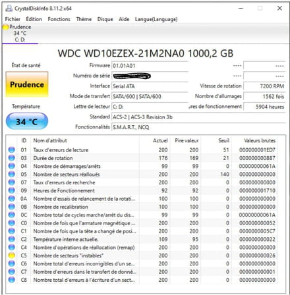Image resolution: width=290 pixels, height=295 pixels.
Task: Select the Nombre de secteurs "instables" row
Action: [x=142, y=255]
